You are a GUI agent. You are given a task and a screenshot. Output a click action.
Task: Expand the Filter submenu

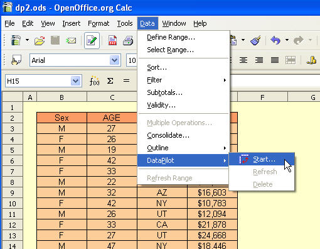[x=183, y=80]
